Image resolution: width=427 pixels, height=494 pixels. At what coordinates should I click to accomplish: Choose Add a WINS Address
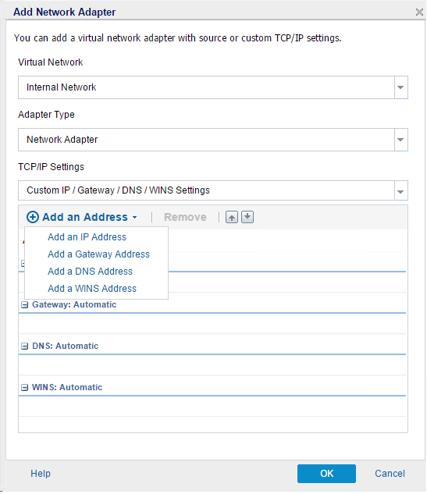(92, 289)
